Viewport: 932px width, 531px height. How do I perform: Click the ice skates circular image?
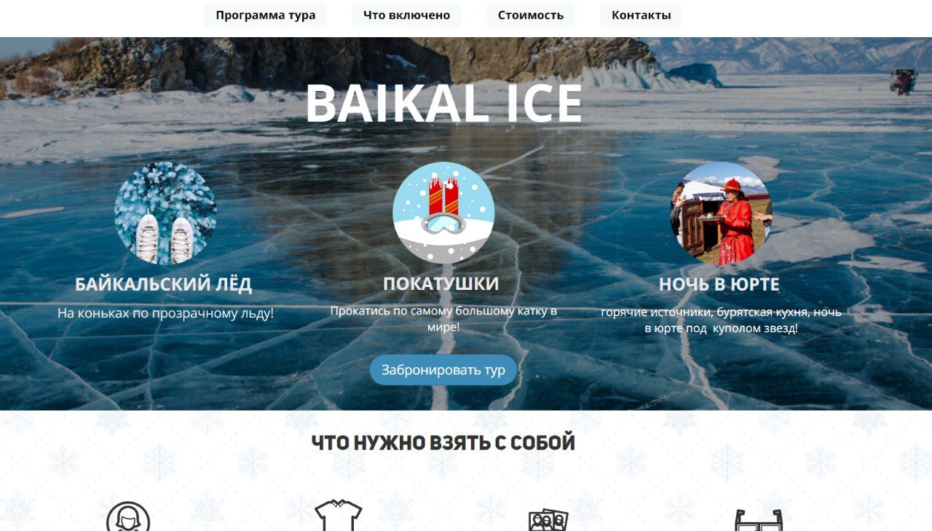165,213
